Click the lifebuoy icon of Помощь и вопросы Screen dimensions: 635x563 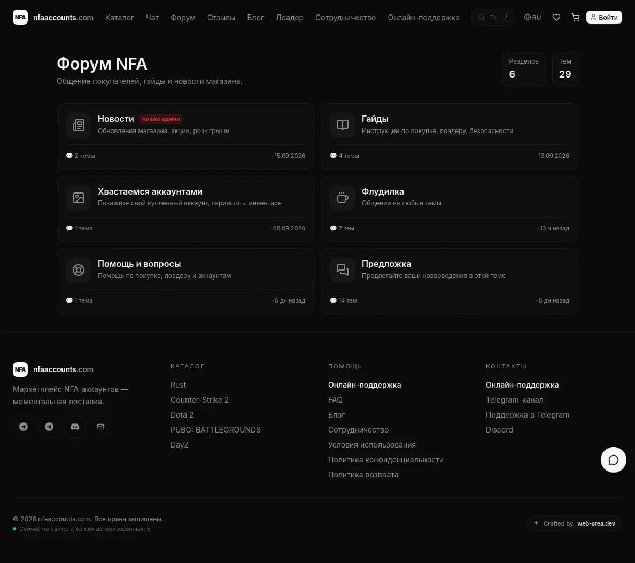coord(79,270)
